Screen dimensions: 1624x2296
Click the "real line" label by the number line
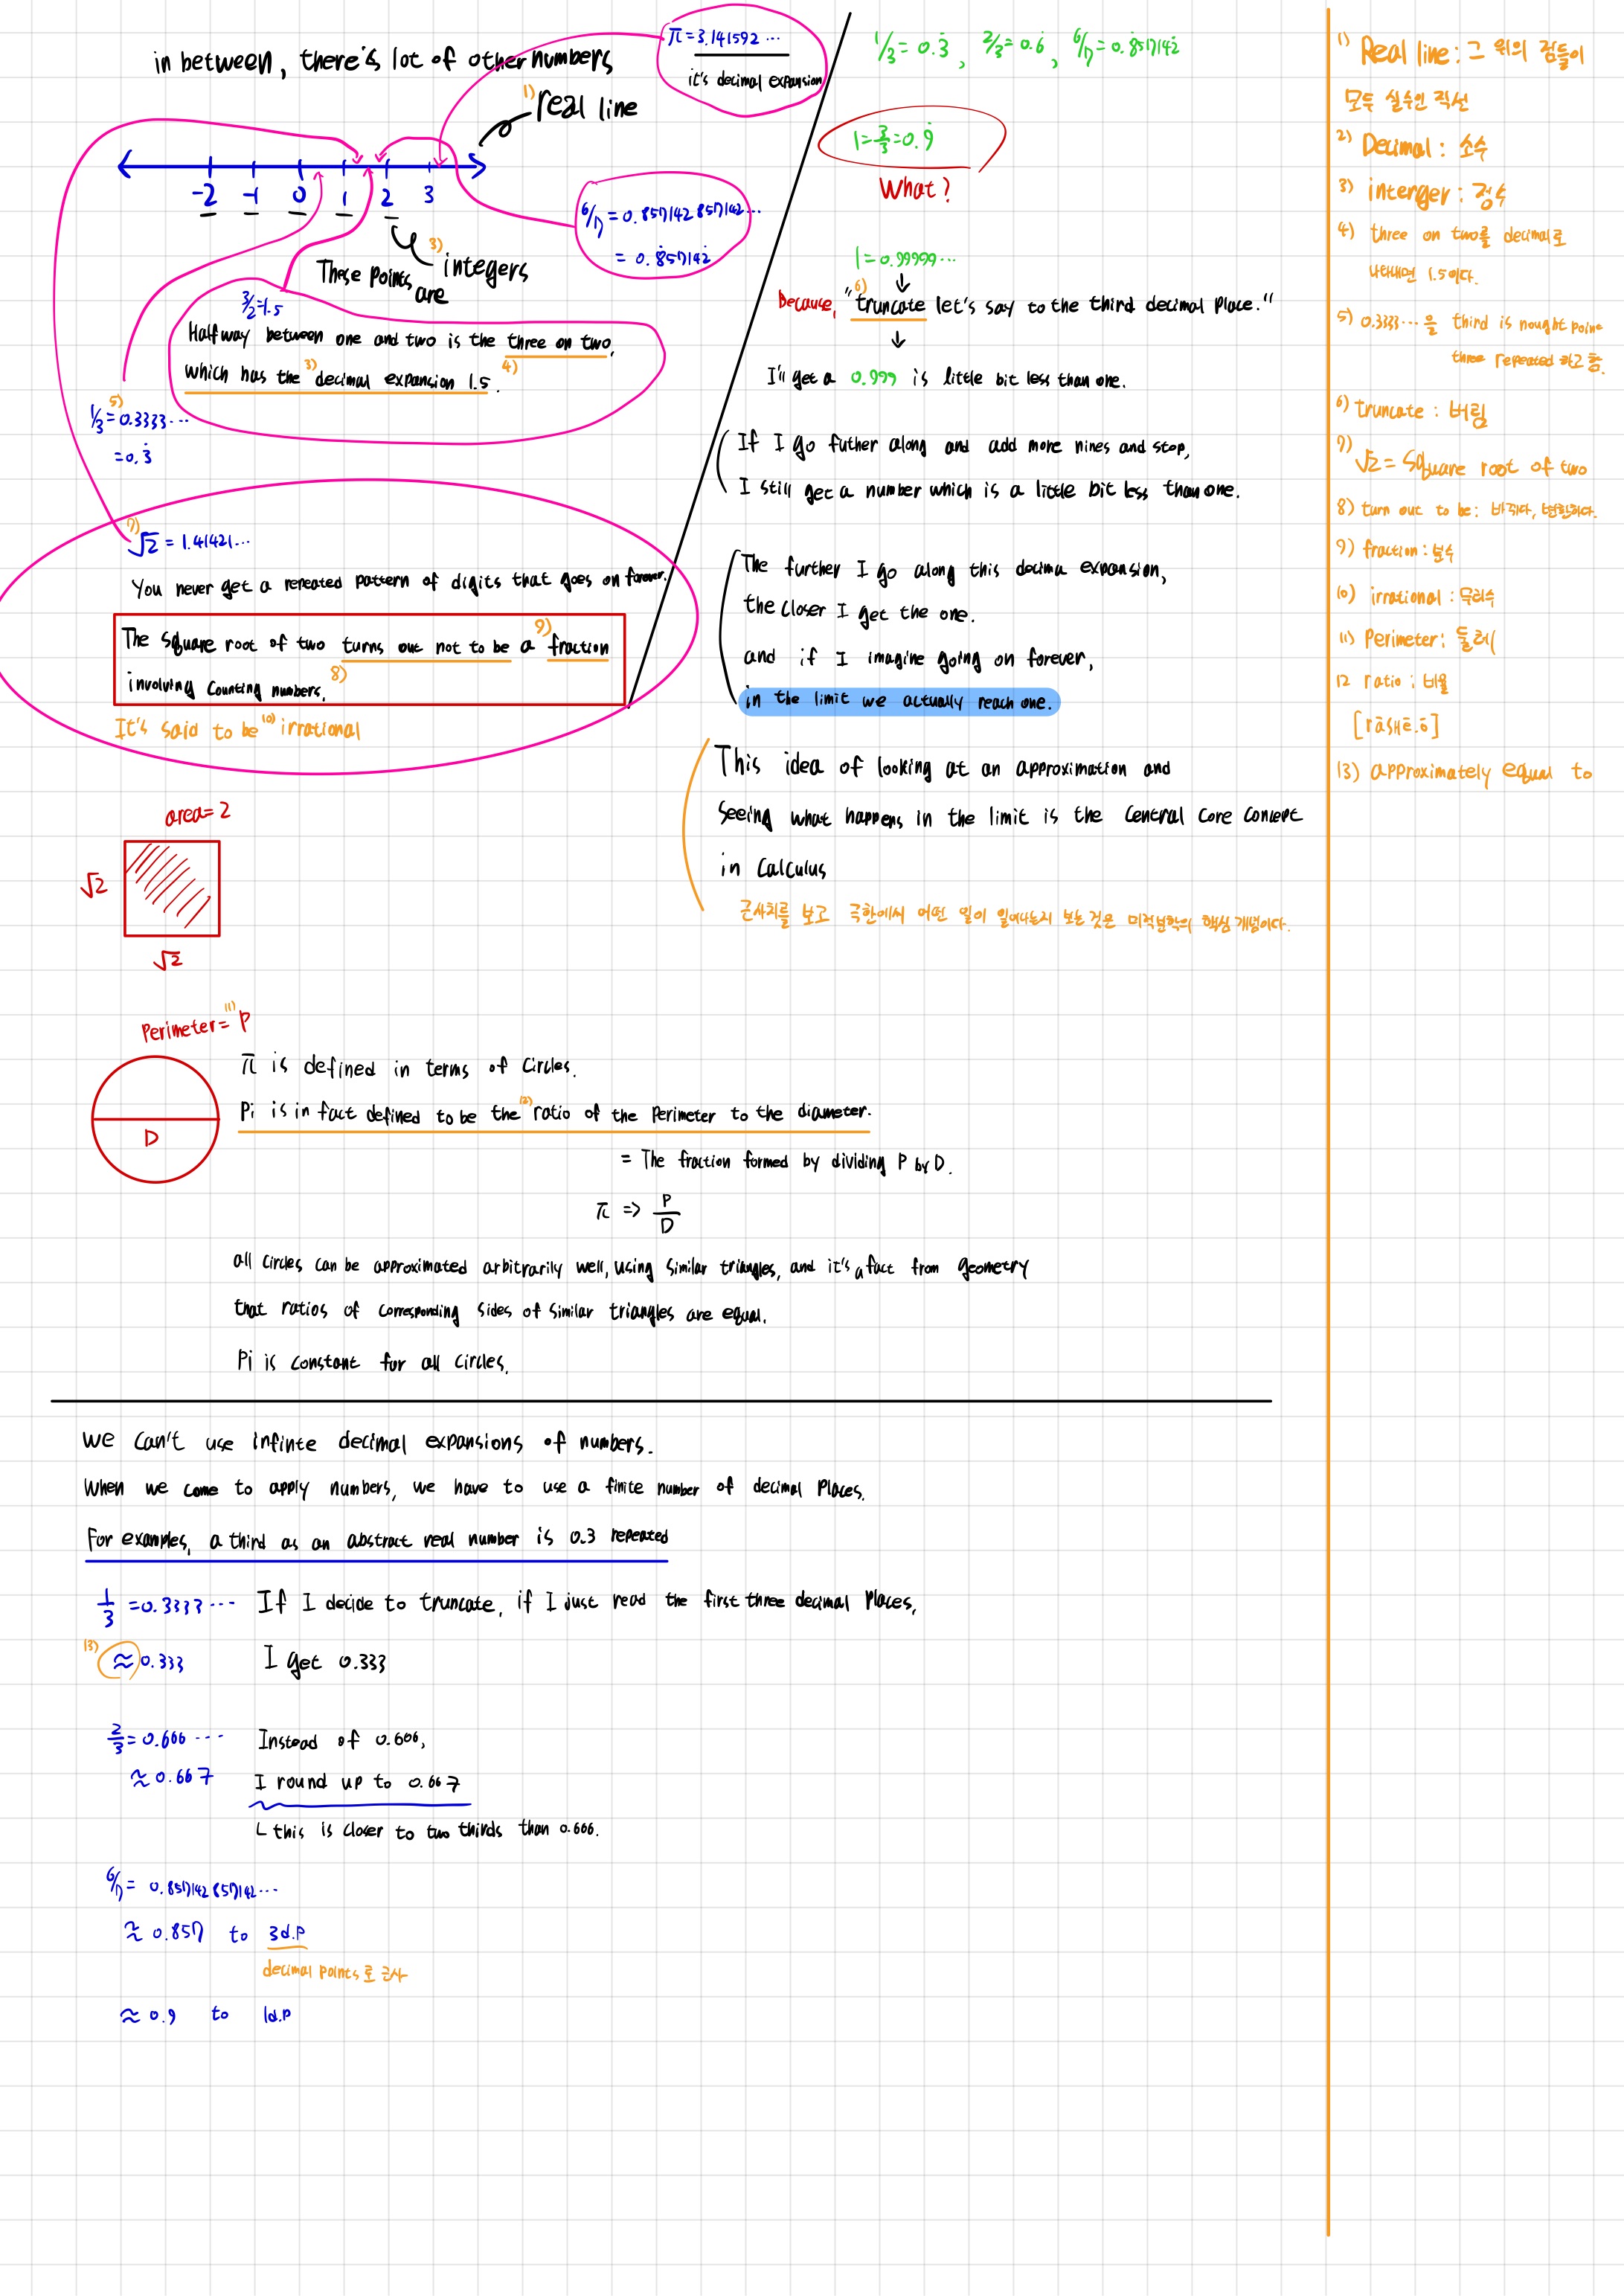587,105
